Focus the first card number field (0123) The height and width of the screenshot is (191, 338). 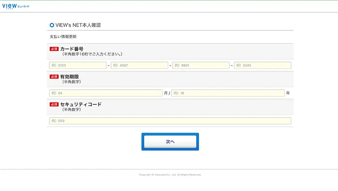tap(78, 65)
